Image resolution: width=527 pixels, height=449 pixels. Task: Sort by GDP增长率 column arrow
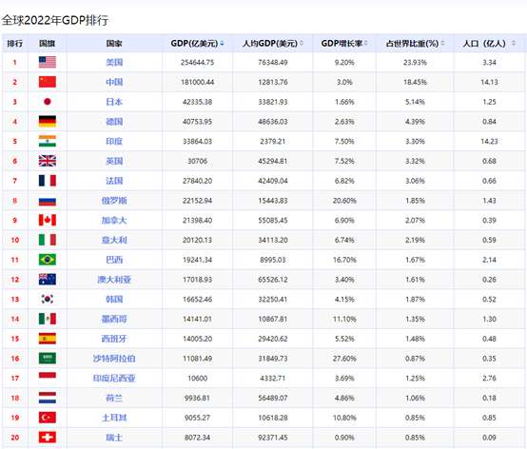(x=365, y=44)
